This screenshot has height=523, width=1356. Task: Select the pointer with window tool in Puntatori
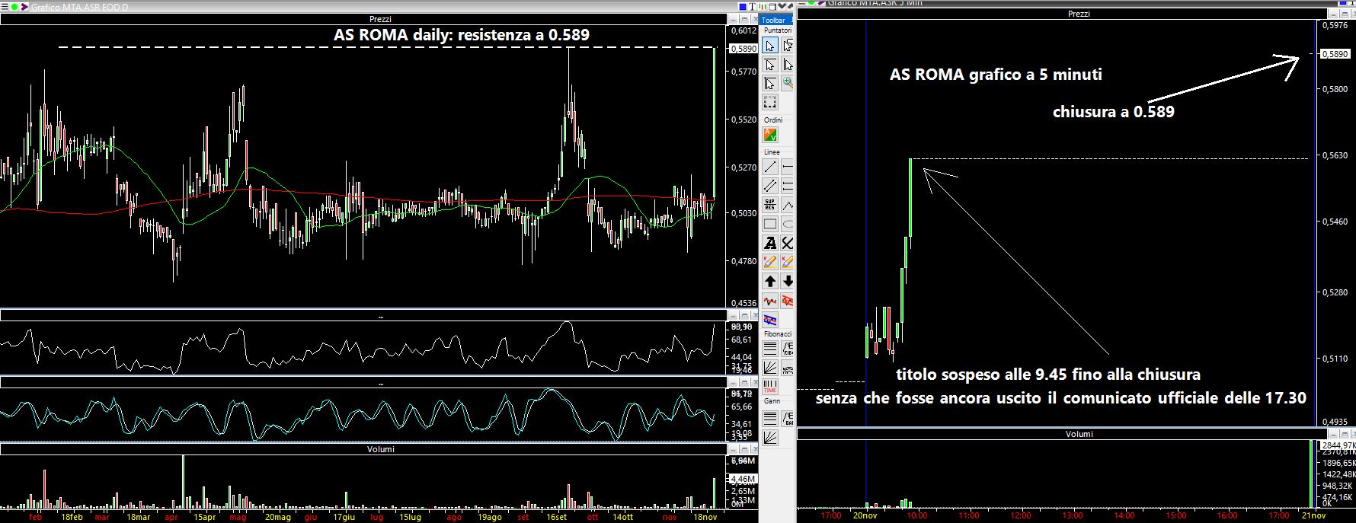tap(788, 46)
